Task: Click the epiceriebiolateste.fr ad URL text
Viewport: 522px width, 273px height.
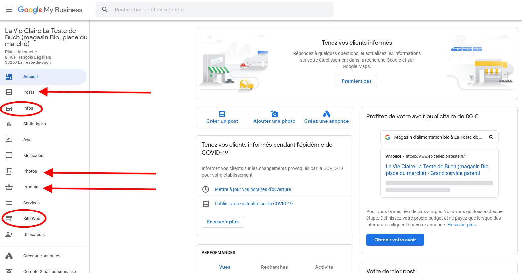Action: 435,156
